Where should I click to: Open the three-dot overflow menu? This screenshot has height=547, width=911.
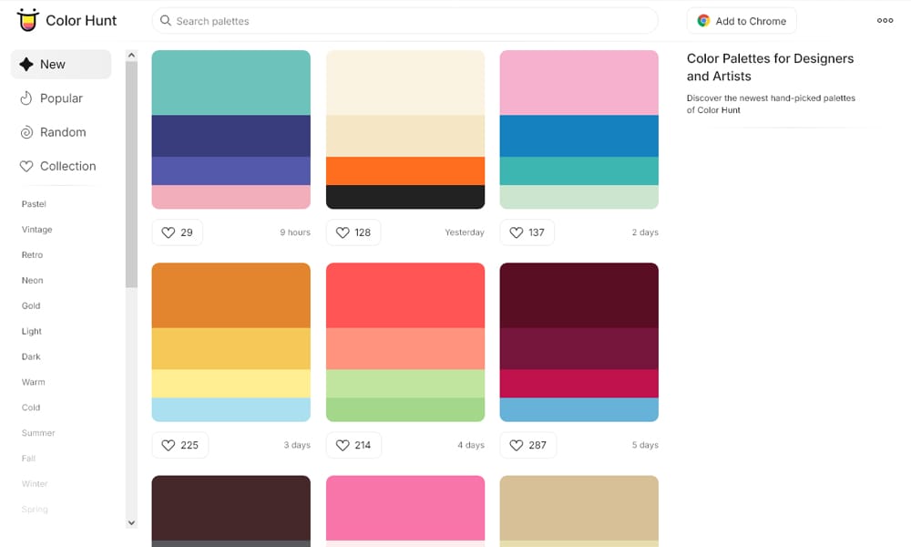pyautogui.click(x=885, y=20)
